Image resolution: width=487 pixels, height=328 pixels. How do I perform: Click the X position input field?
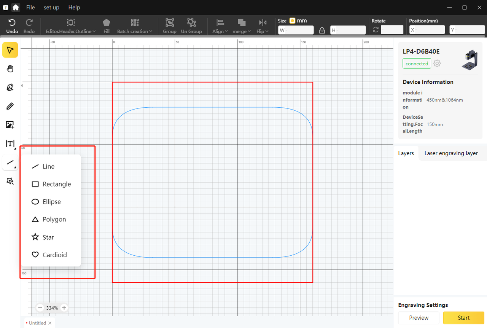(427, 30)
